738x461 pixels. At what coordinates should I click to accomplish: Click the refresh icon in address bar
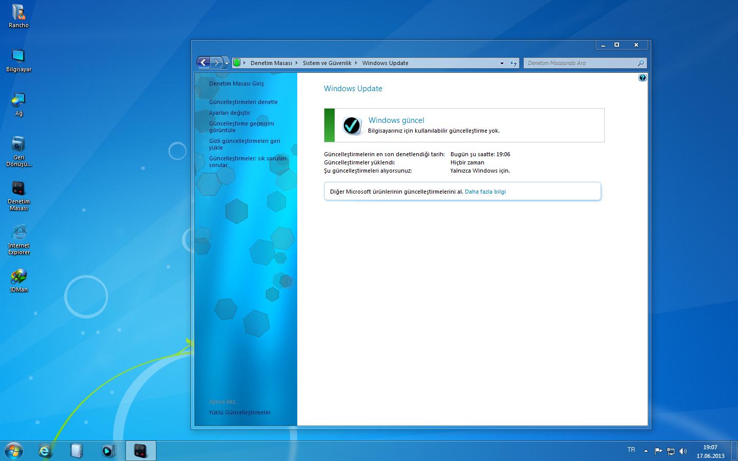pyautogui.click(x=513, y=63)
